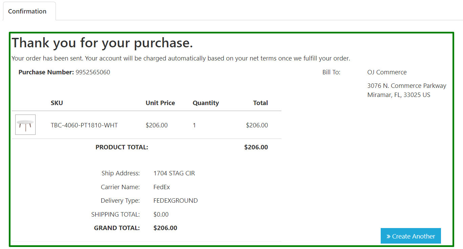
Task: Click the OJ Commerce billing name
Action: [x=387, y=72]
